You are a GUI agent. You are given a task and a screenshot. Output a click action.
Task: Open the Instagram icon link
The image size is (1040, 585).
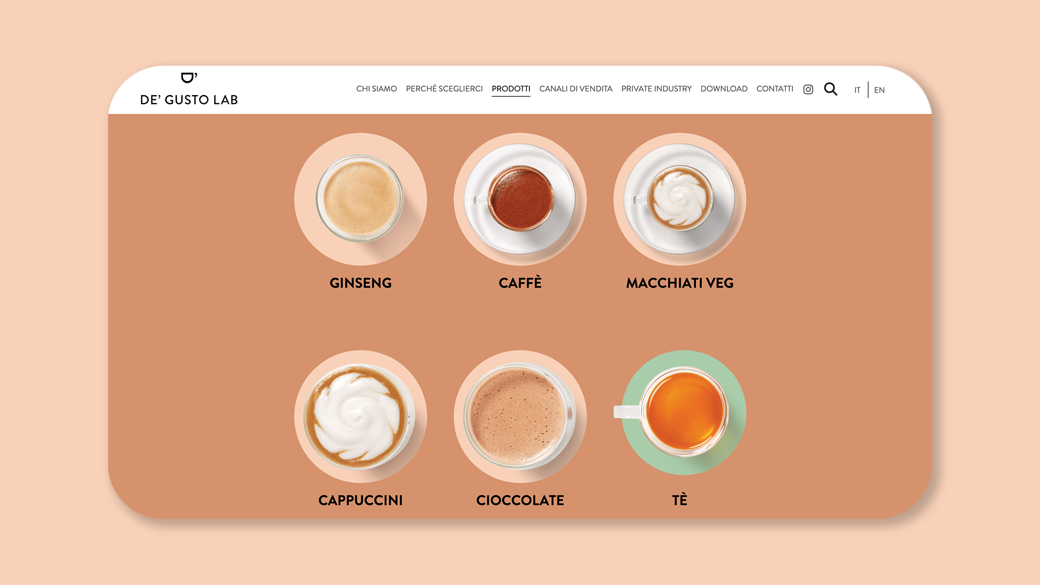click(808, 89)
